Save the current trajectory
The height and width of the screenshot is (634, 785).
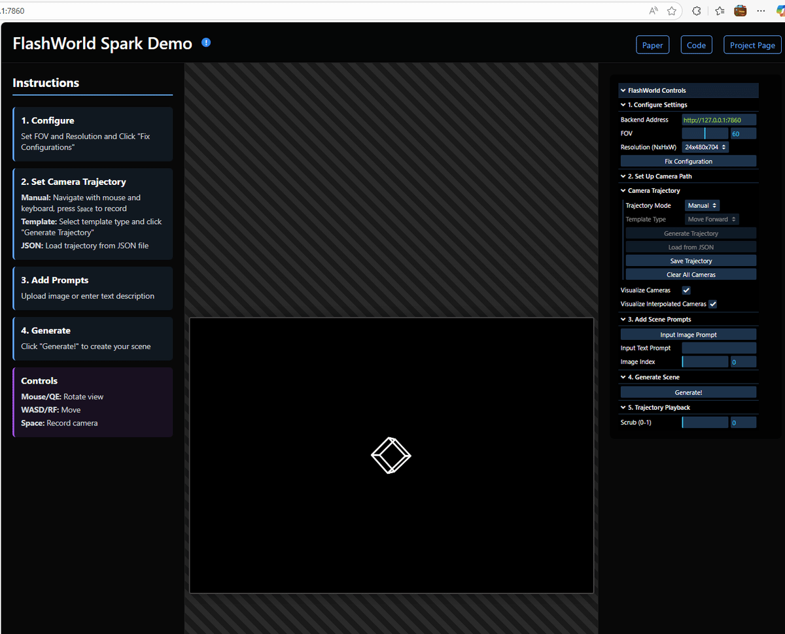pos(691,260)
